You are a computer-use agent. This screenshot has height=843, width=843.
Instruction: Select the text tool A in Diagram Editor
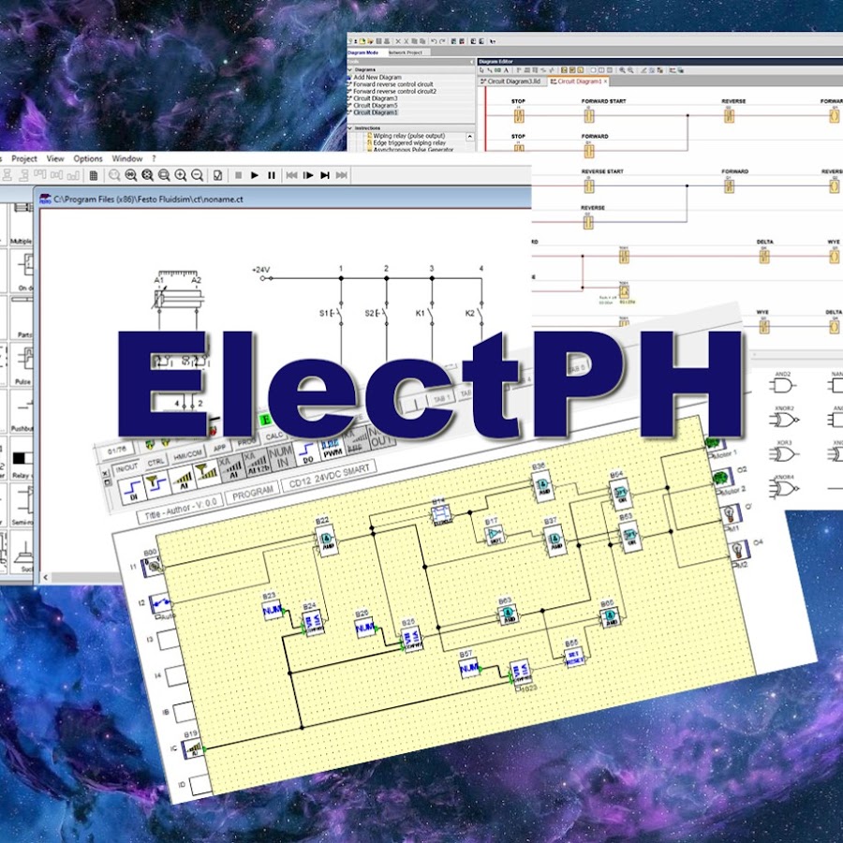(x=506, y=70)
